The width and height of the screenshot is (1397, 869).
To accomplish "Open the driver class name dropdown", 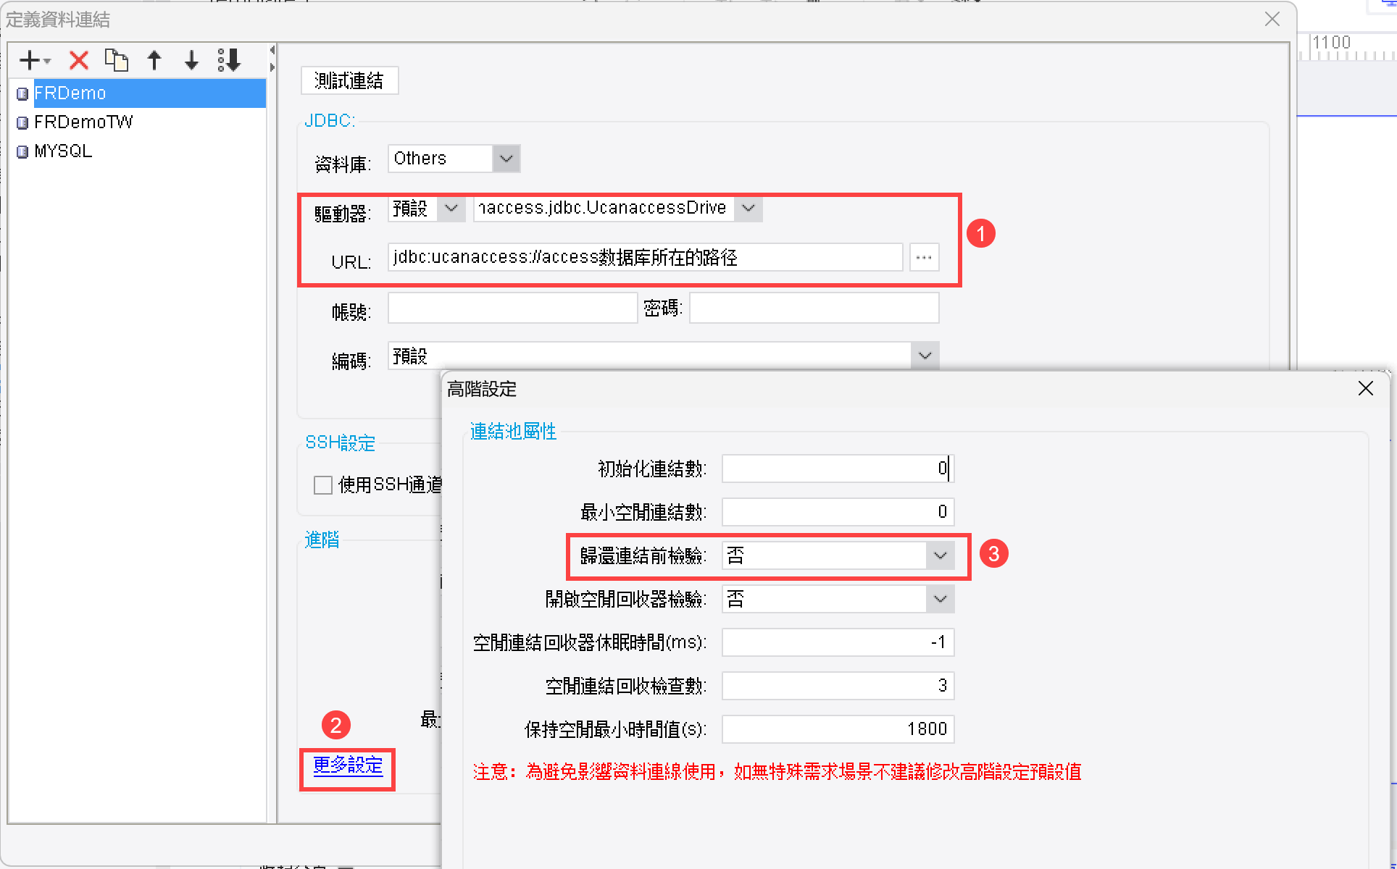I will [x=748, y=208].
